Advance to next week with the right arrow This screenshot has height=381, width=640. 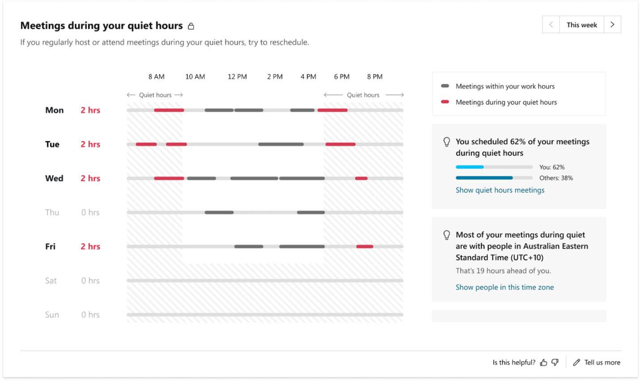click(x=612, y=25)
